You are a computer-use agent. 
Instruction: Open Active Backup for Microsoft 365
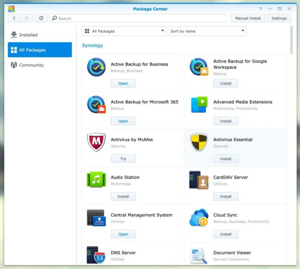(123, 121)
